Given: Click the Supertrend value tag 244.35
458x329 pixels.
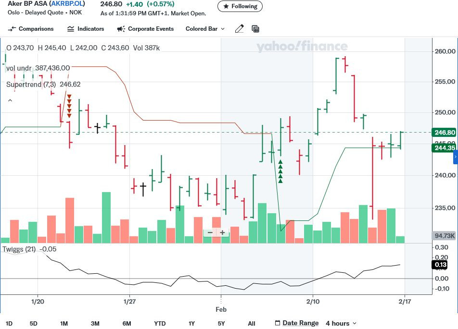Looking at the screenshot, I should pos(444,148).
